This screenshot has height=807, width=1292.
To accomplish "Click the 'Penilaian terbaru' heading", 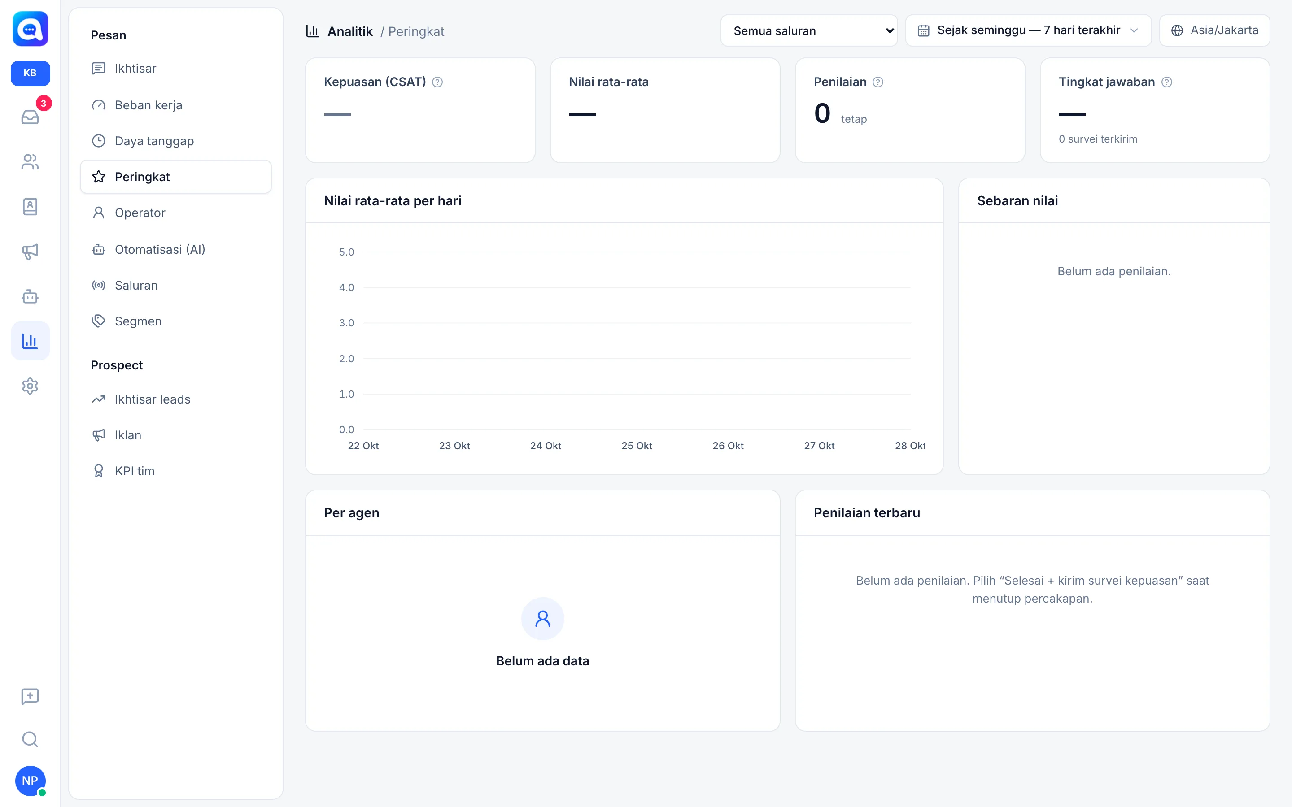I will [x=867, y=513].
